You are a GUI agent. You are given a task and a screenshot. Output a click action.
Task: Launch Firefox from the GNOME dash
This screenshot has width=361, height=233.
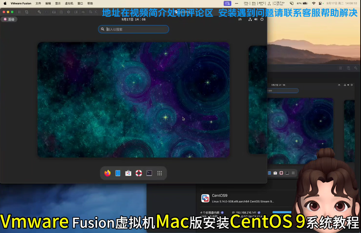coord(107,173)
